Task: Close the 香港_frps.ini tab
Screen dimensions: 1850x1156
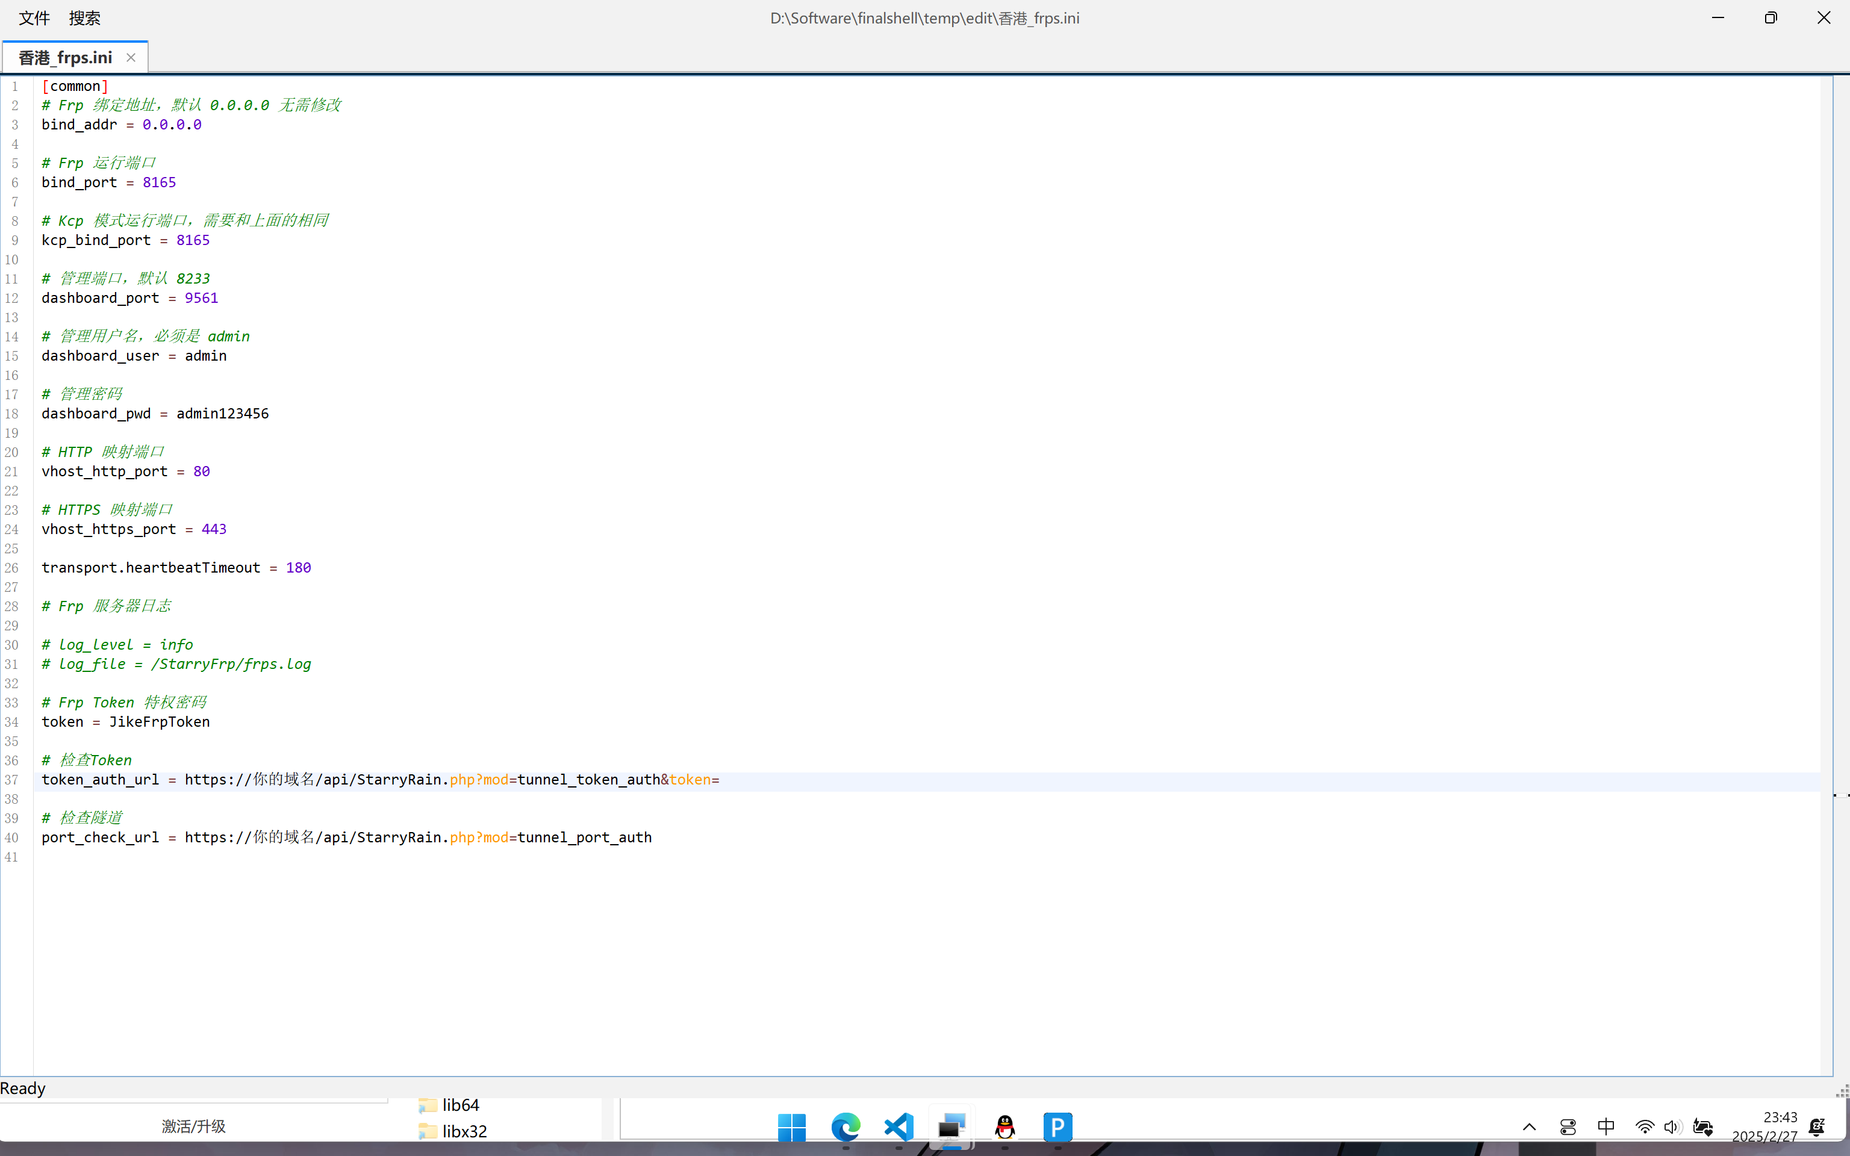Action: 131,58
